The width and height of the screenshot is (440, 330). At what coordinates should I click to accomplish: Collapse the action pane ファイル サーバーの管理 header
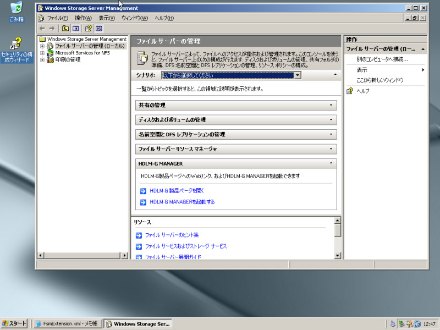[422, 49]
